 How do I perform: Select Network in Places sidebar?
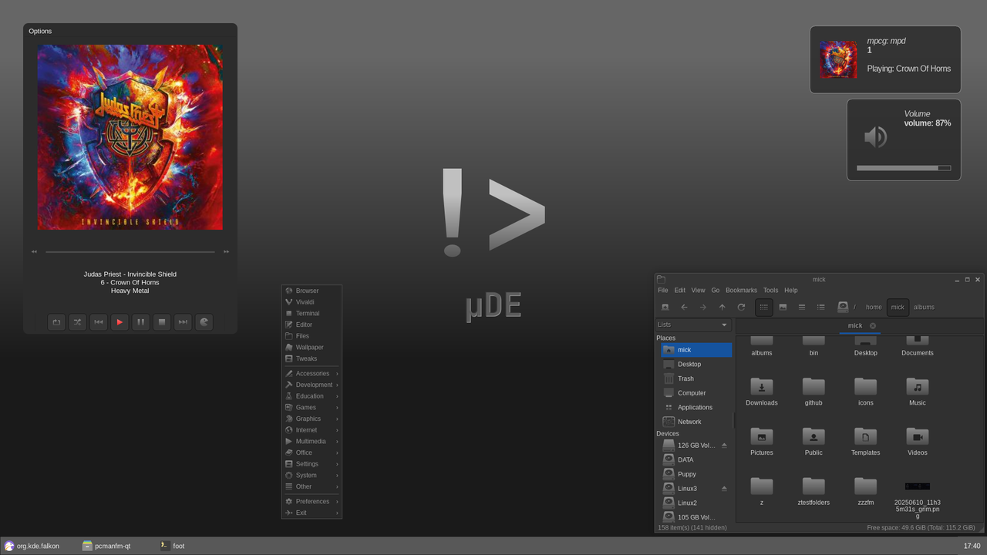[696, 422]
